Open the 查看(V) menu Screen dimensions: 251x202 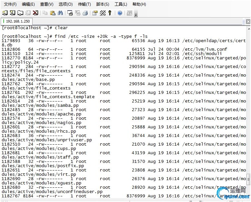(x=47, y=4)
